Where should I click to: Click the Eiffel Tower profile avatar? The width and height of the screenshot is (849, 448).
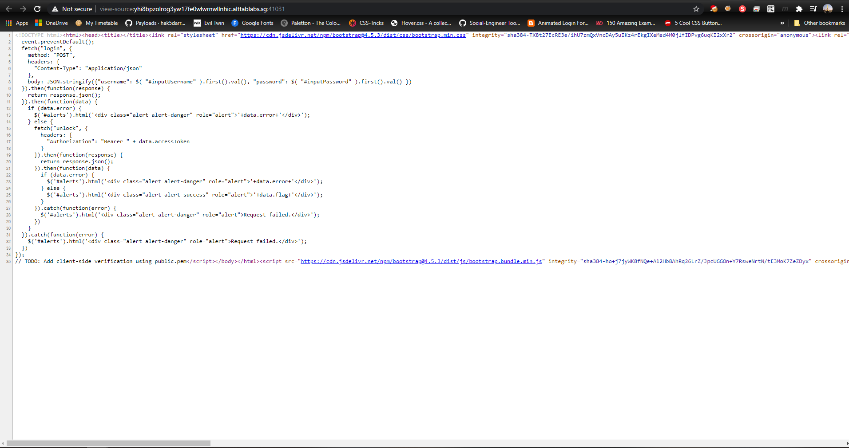coord(828,9)
